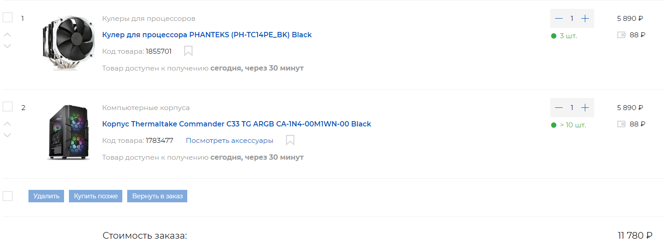Viewport: 664px width, 248px height.
Task: Move PHANTEKS cooler down in list
Action: coord(8,46)
